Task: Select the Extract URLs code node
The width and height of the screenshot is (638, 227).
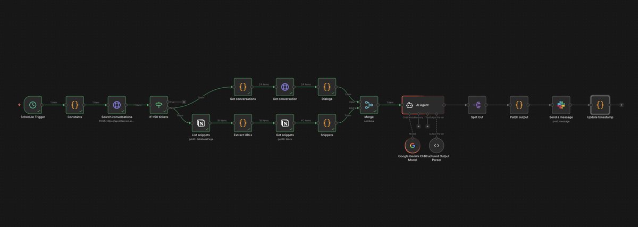Action: pos(243,123)
